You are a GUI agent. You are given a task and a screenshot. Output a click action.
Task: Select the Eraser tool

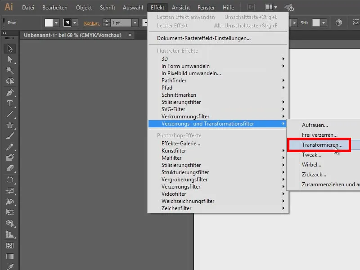[x=9, y=168]
